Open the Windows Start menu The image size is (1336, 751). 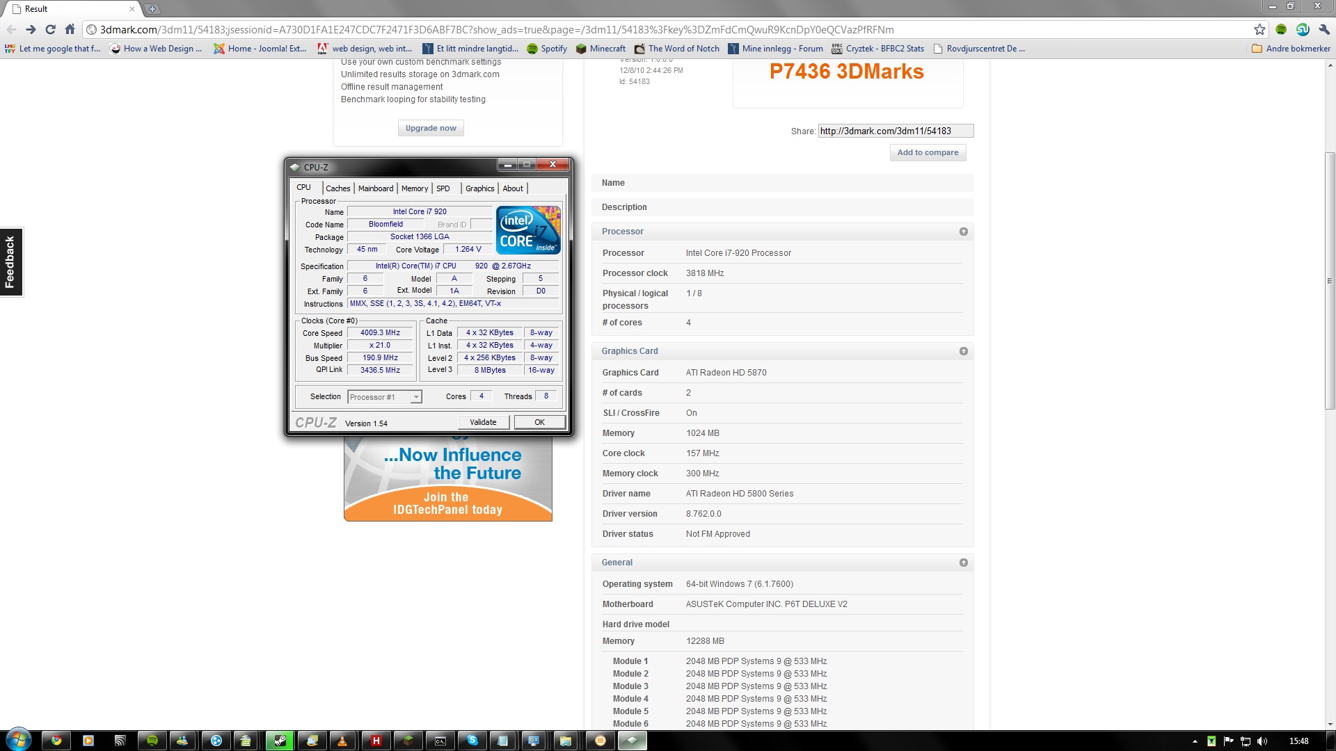coord(18,740)
